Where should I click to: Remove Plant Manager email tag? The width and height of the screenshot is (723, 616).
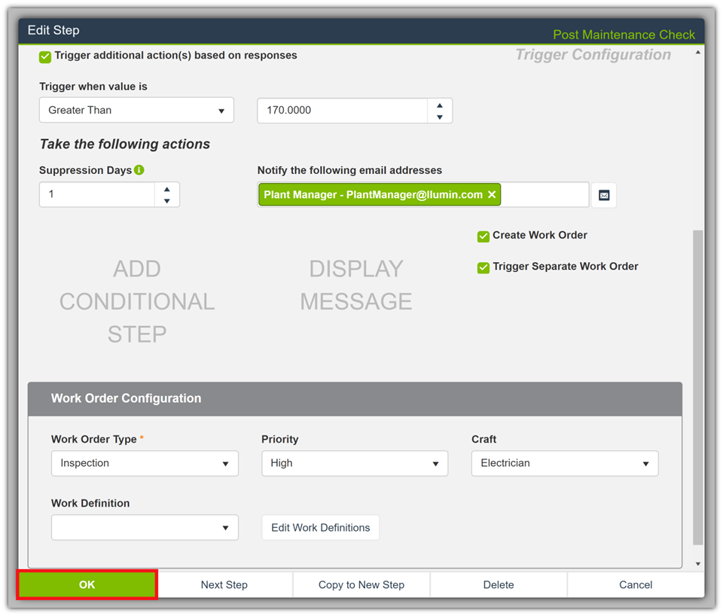tap(492, 195)
